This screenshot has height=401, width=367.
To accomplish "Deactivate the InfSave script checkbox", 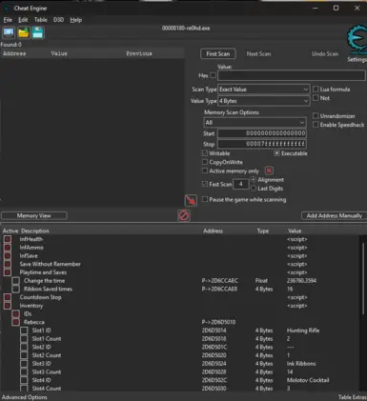I will 8,255.
